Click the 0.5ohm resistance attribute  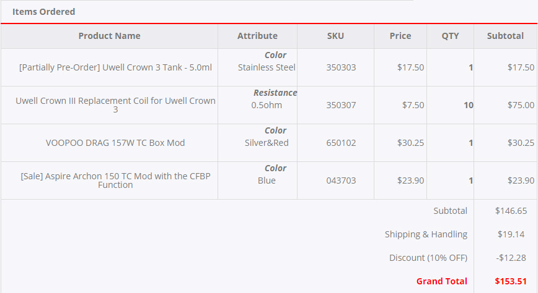(267, 105)
